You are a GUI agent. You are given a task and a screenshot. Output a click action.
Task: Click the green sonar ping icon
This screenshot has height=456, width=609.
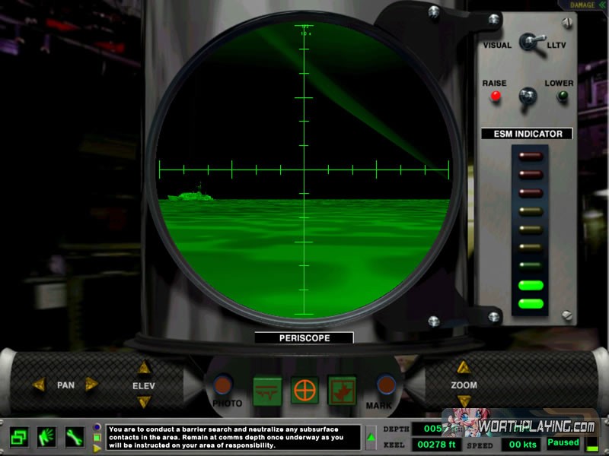[46, 437]
